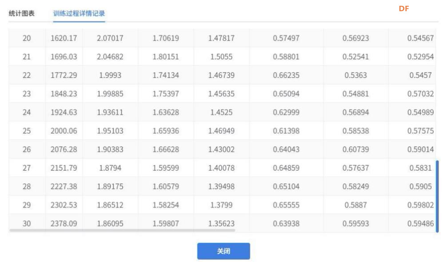Click the cell showing 0.56923

(355, 38)
